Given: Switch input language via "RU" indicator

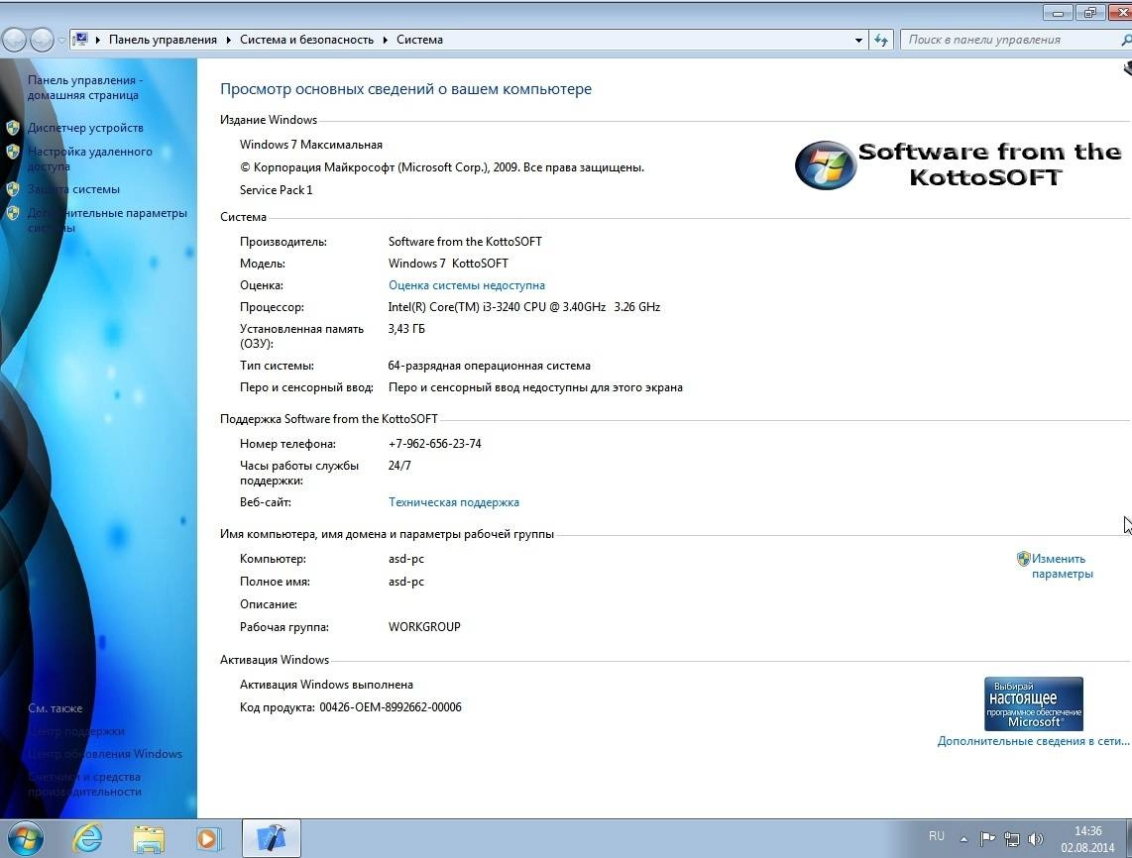Looking at the screenshot, I should point(937,836).
